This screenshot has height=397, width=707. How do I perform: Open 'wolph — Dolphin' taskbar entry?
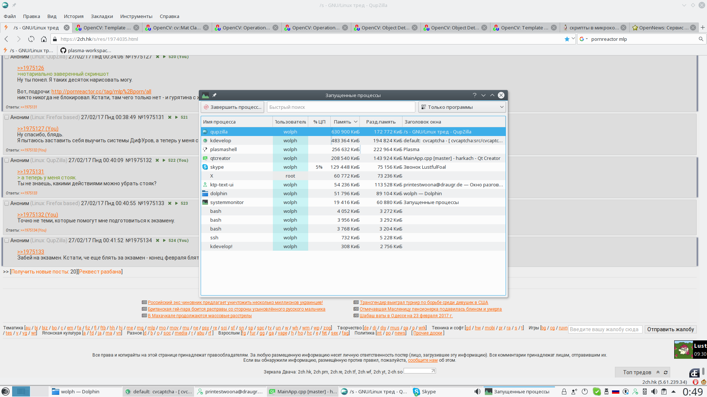pyautogui.click(x=85, y=392)
